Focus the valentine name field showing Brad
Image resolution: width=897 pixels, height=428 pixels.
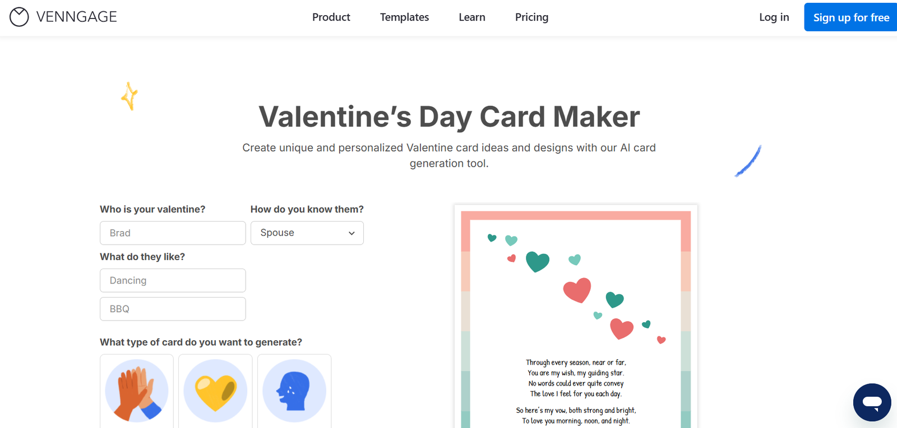[173, 233]
